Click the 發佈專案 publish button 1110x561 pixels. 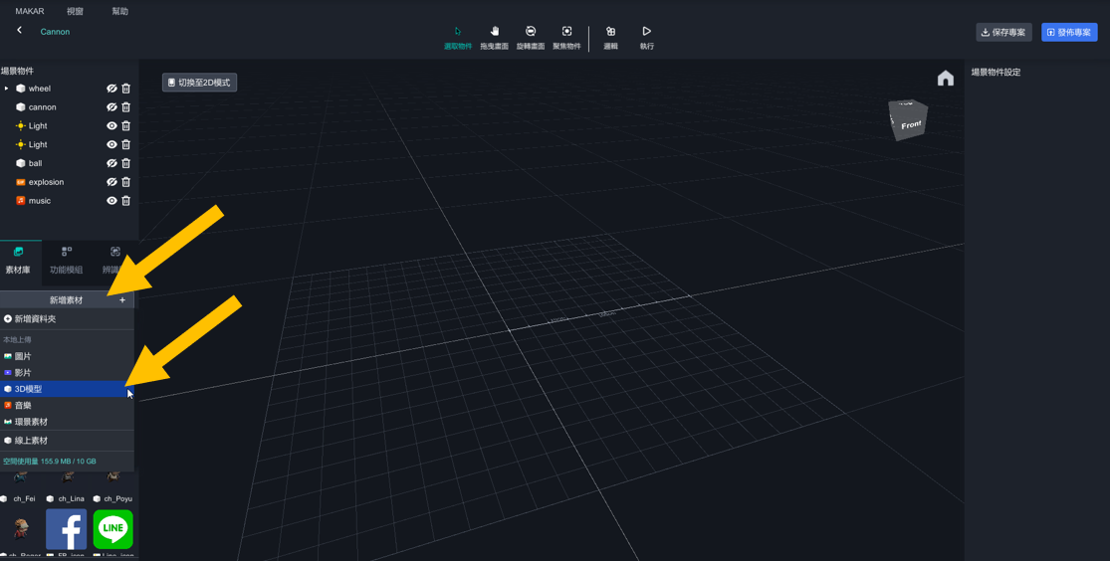click(1068, 33)
